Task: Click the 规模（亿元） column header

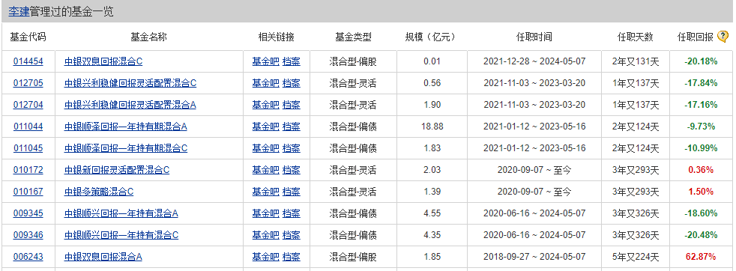Action: 431,37
